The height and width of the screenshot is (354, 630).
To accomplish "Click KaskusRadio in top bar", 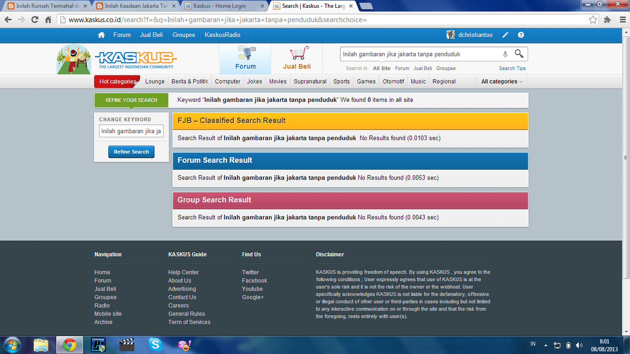I will (222, 35).
